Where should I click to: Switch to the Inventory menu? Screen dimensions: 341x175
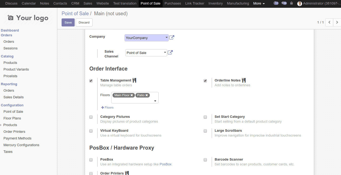coord(215,3)
